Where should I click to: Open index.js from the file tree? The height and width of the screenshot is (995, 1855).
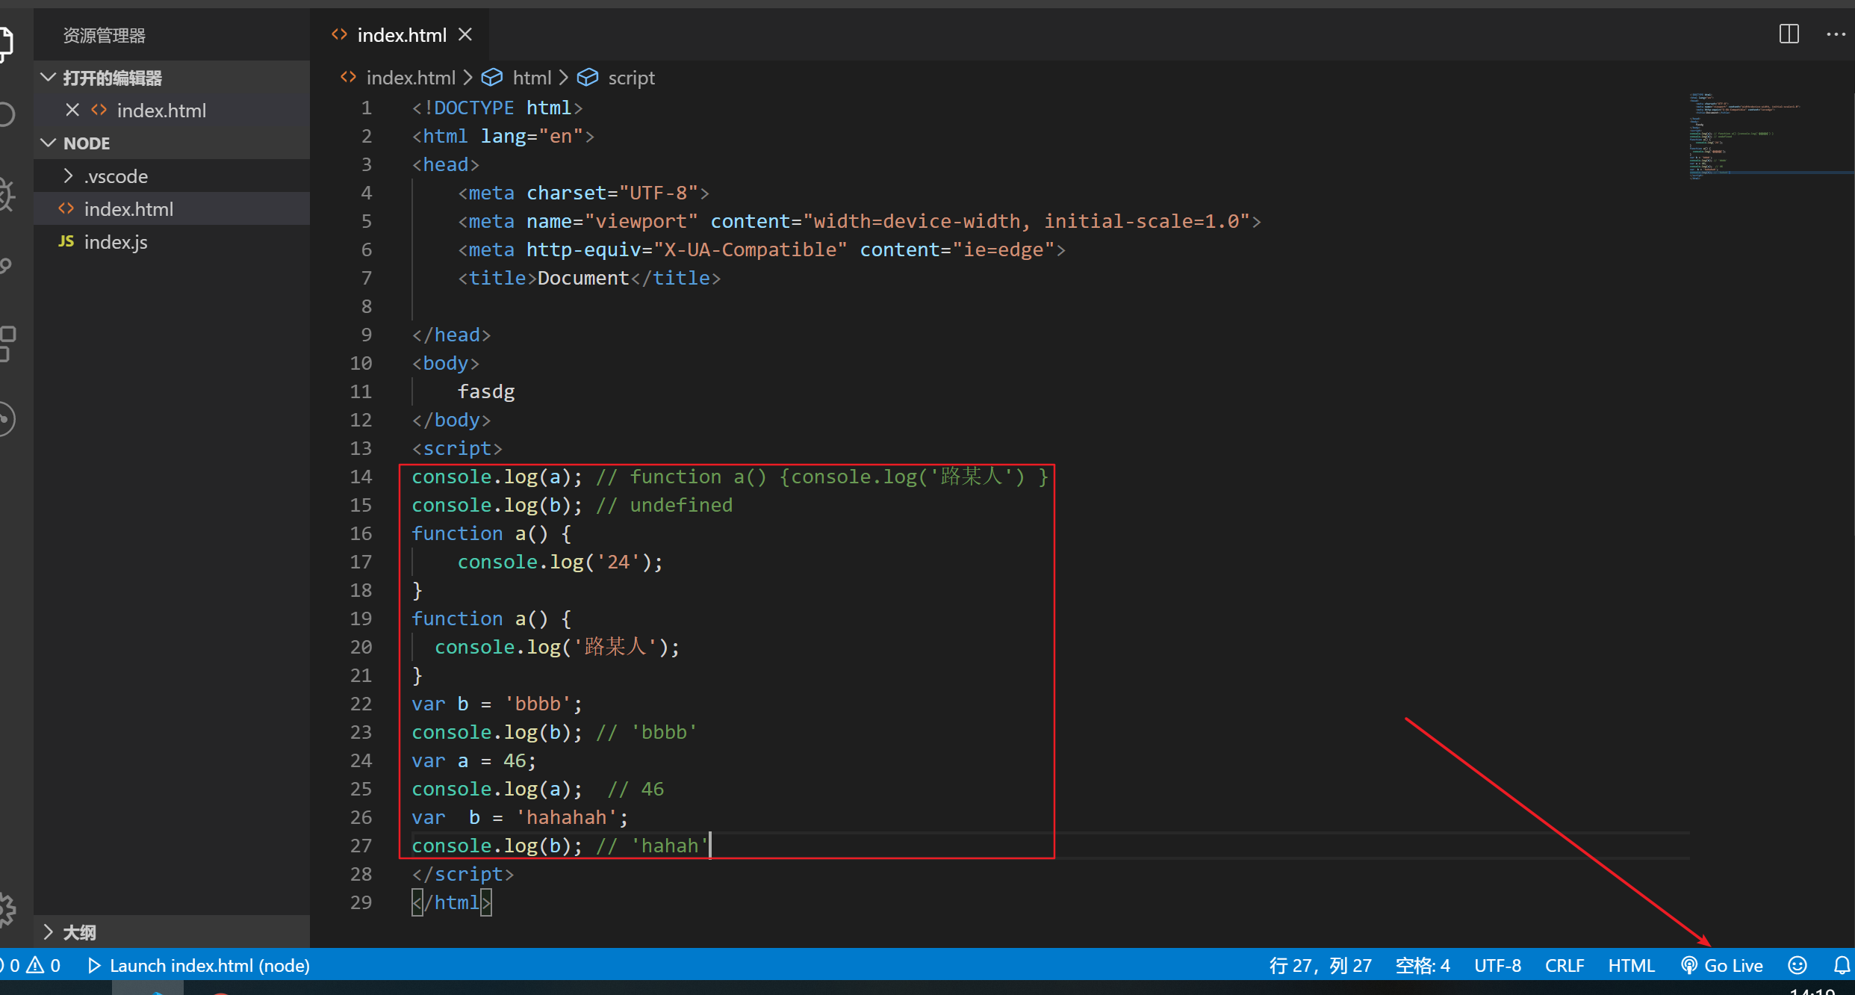click(116, 242)
